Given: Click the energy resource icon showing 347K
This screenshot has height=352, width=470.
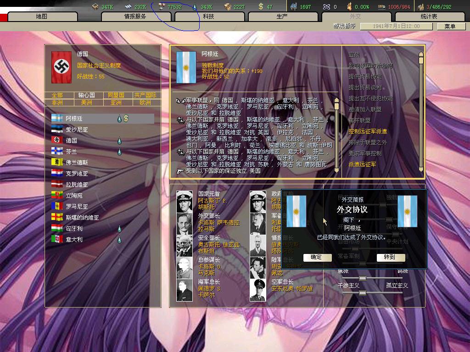Looking at the screenshot, I should tap(95, 6).
